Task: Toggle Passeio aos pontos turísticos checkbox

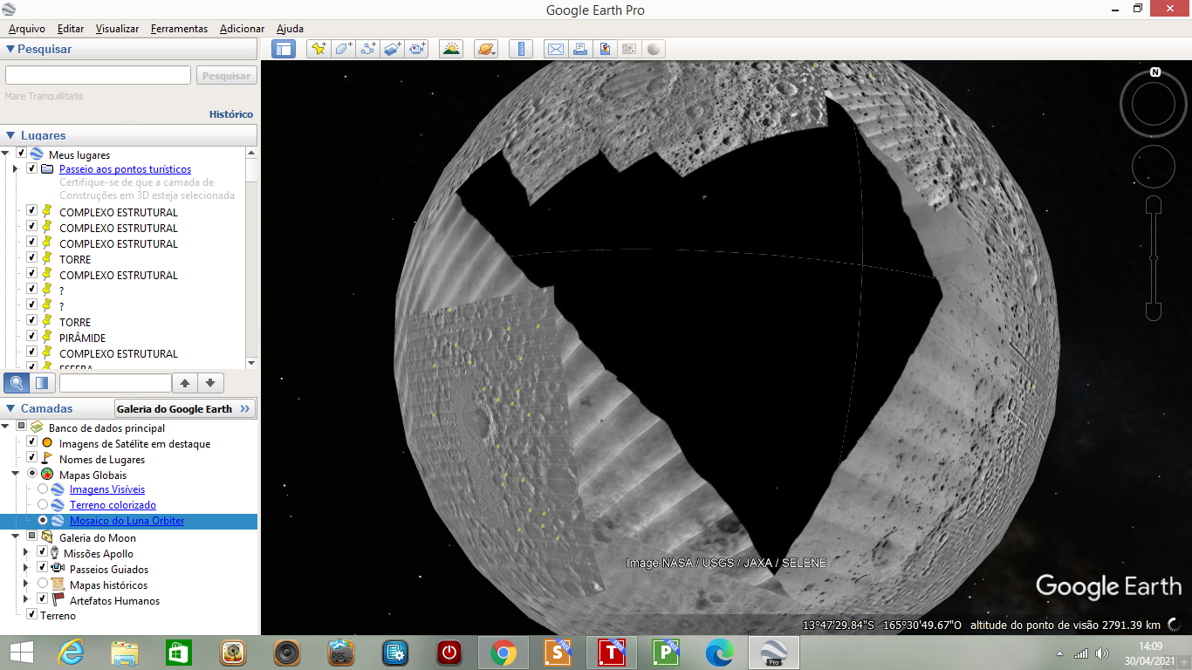Action: [31, 168]
